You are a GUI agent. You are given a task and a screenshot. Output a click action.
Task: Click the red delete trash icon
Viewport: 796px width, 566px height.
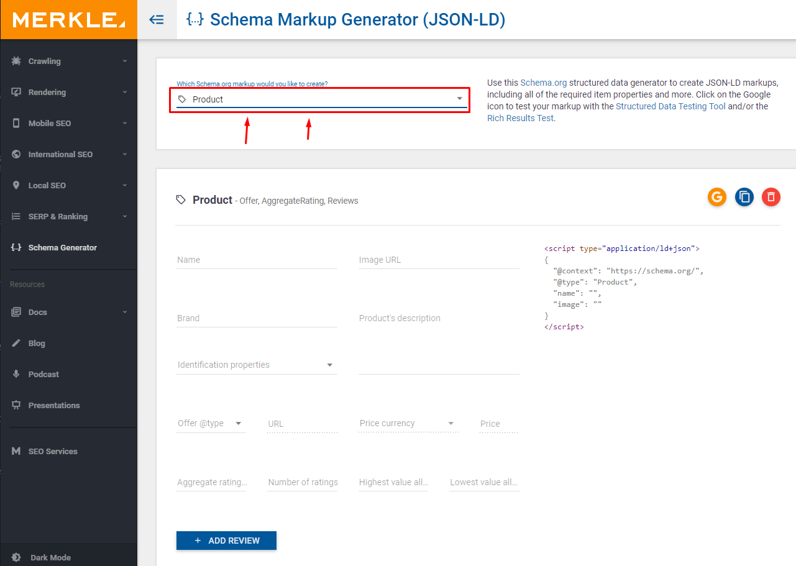(x=771, y=198)
